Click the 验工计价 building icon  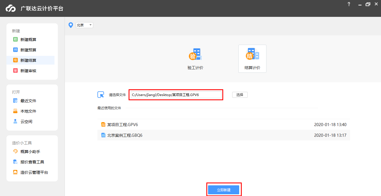click(195, 54)
